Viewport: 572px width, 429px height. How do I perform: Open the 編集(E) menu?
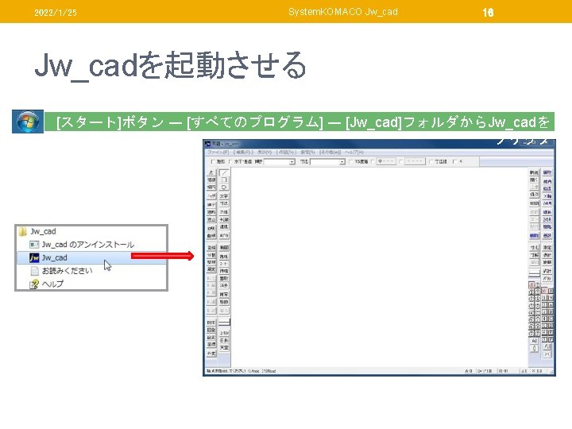pos(242,152)
